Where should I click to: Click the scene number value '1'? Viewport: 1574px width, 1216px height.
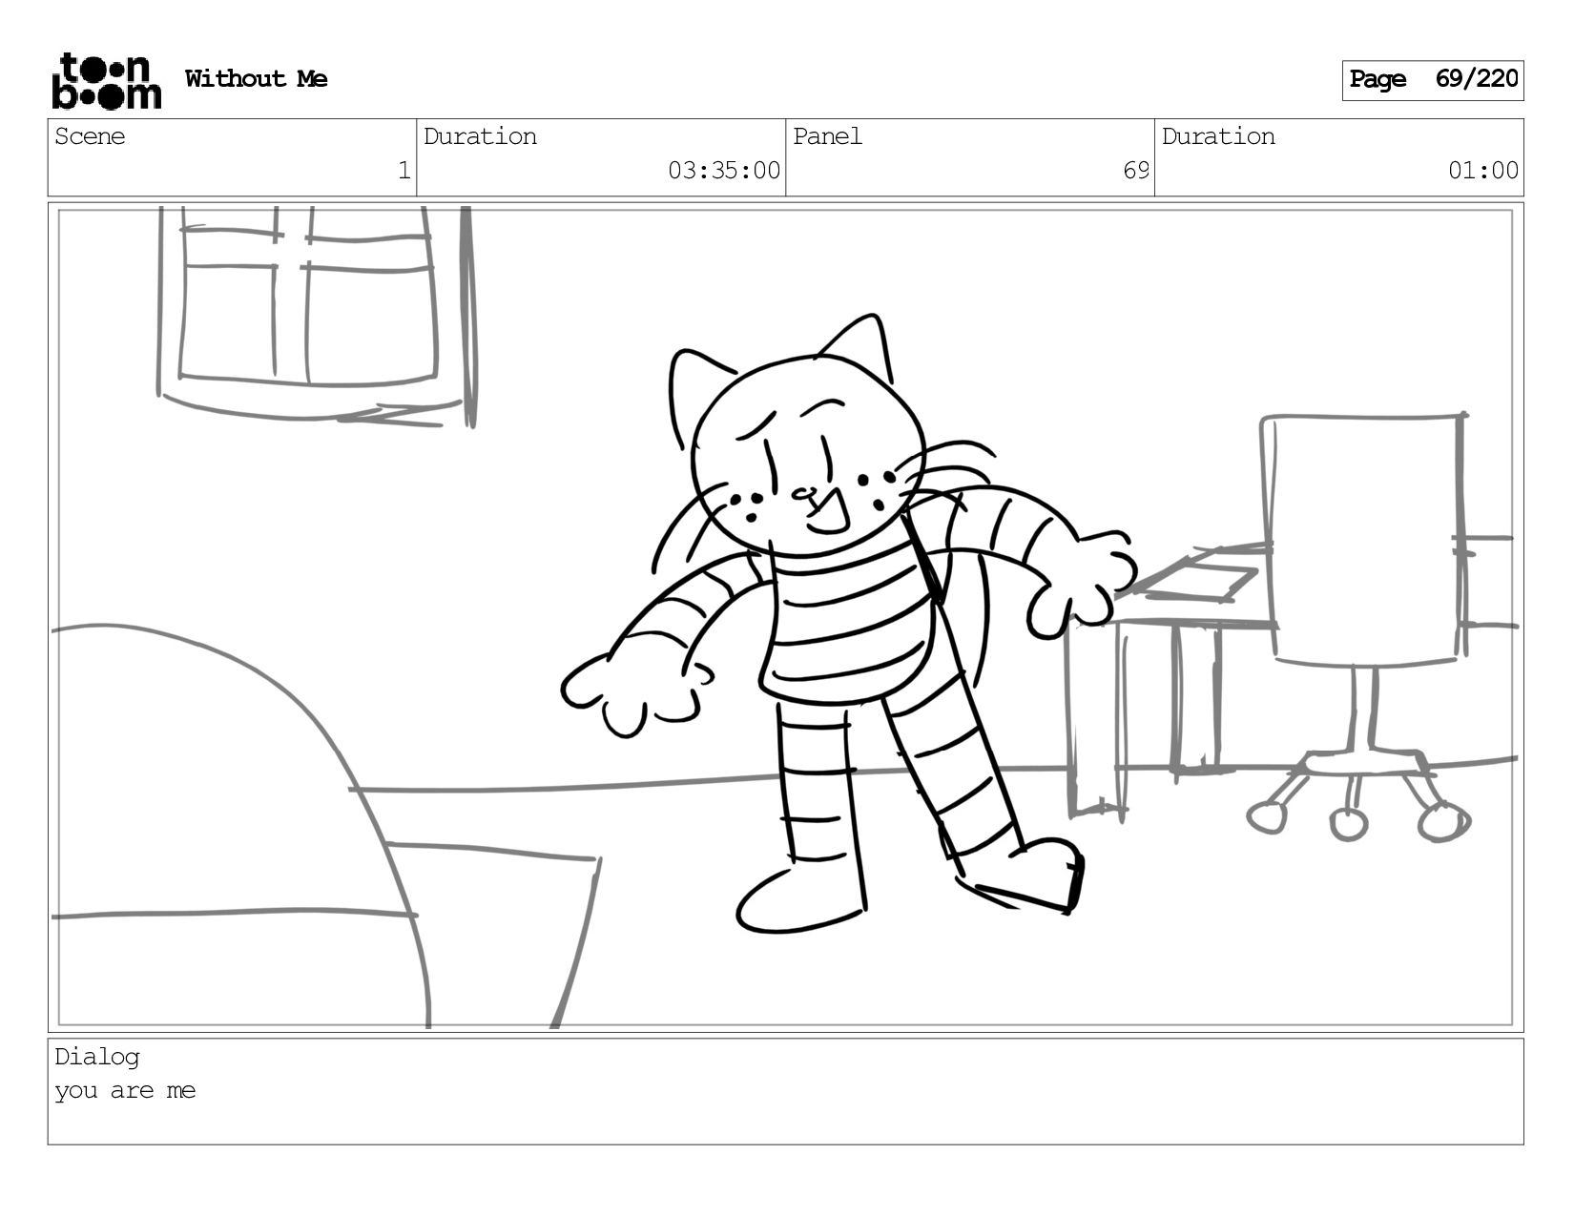pos(404,171)
